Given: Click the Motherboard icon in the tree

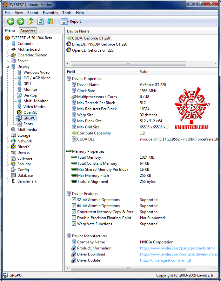Looking at the screenshot, I should pos(13,49).
